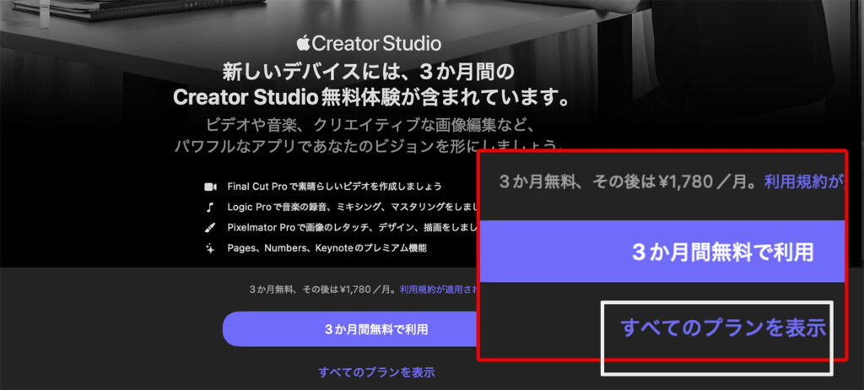Image resolution: width=864 pixels, height=390 pixels.
Task: Open the enlarged 利用規約 link in red box
Action: coord(803,181)
